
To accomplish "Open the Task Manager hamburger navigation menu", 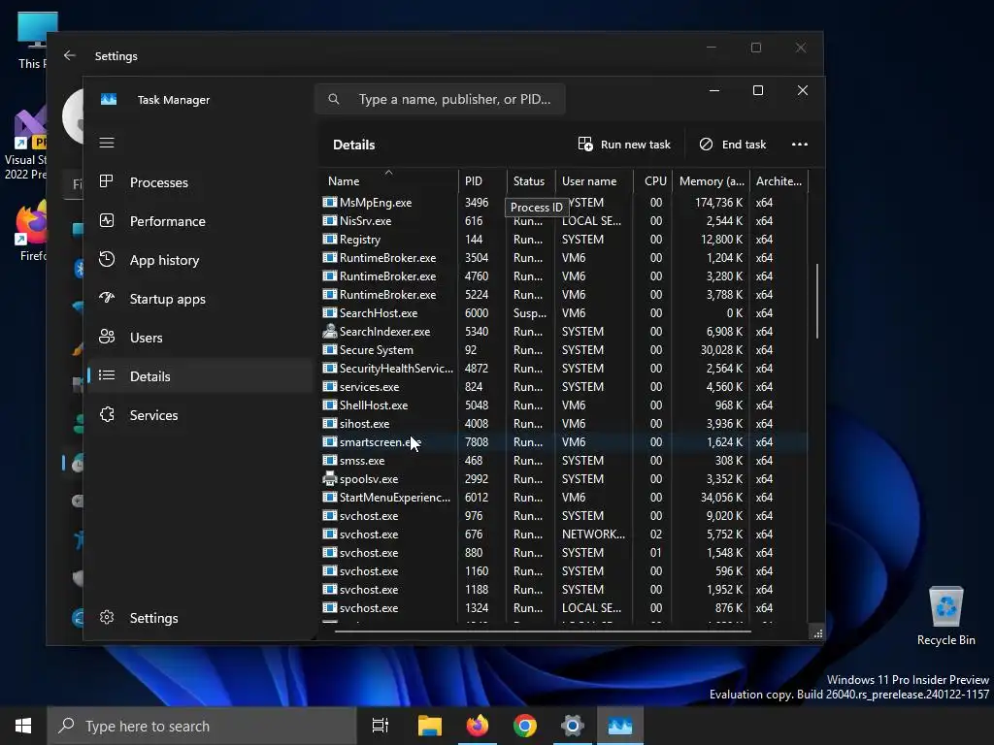I will click(107, 143).
